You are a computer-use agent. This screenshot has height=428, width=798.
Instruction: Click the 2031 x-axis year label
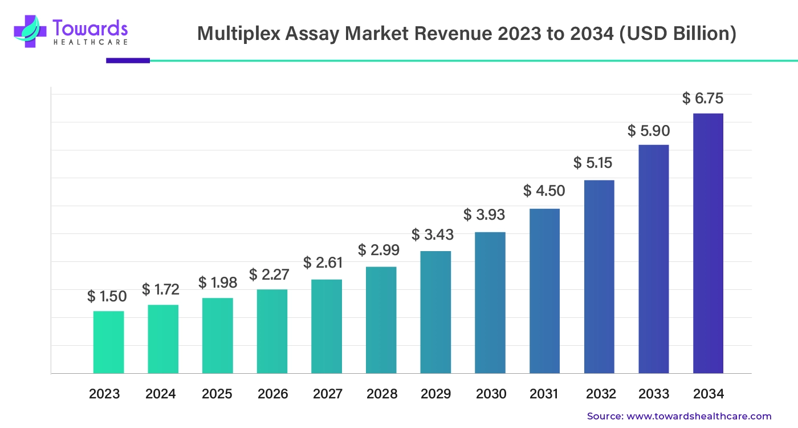point(545,394)
